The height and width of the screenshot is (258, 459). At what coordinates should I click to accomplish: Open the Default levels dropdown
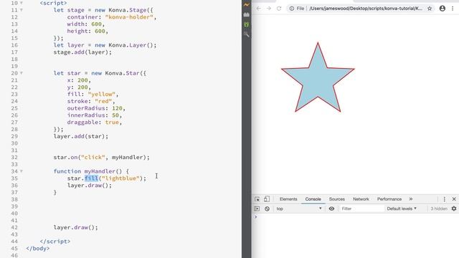tap(402, 209)
